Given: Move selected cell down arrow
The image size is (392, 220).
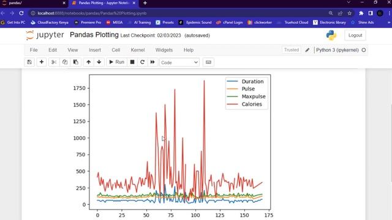Looking at the screenshot, I should point(99,62).
